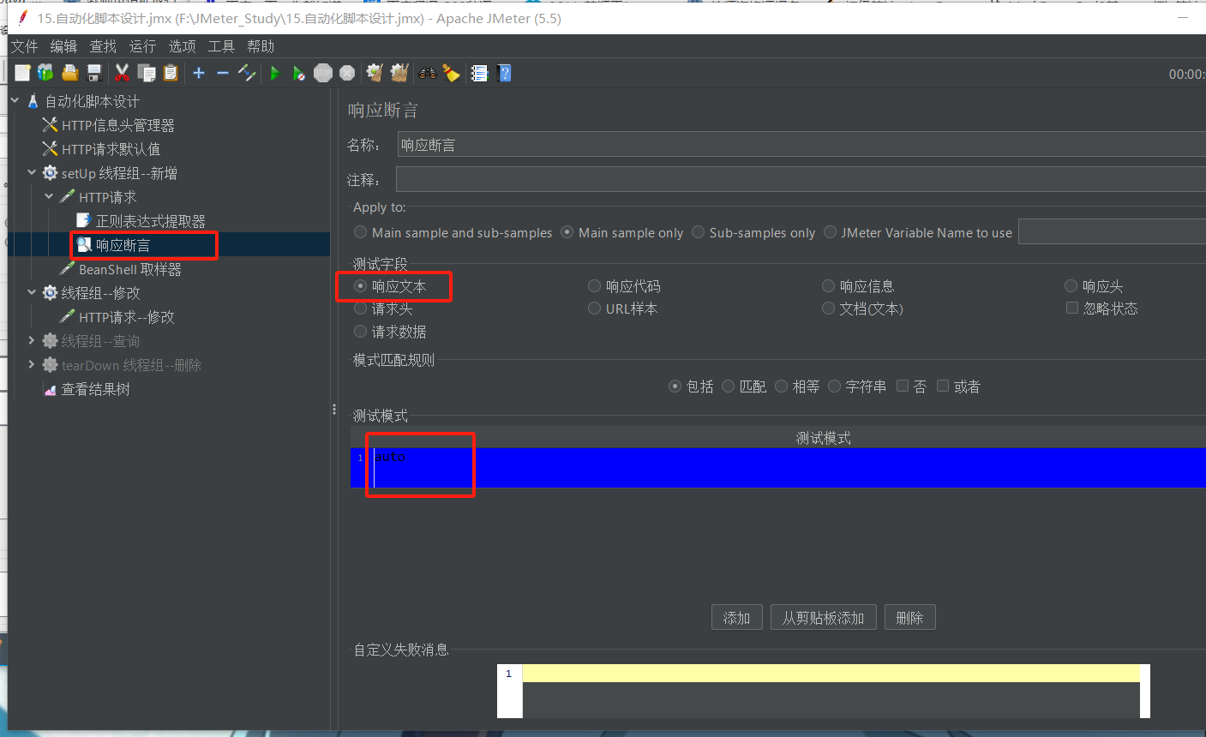Open the Function Helper list icon
Image resolution: width=1206 pixels, height=737 pixels.
480,74
